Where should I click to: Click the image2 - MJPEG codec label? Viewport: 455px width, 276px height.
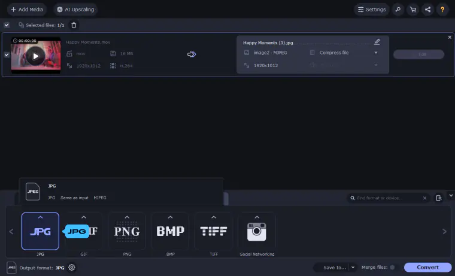coord(270,53)
